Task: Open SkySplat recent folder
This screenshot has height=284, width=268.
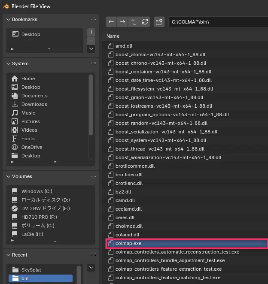Action: [x=41, y=270]
